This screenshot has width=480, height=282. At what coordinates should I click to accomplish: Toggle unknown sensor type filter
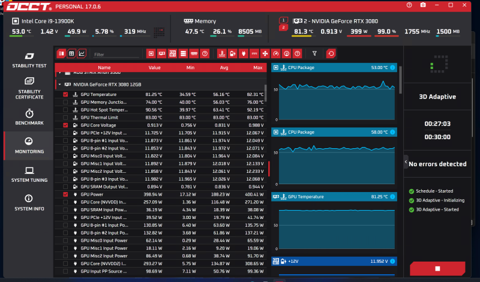click(297, 54)
